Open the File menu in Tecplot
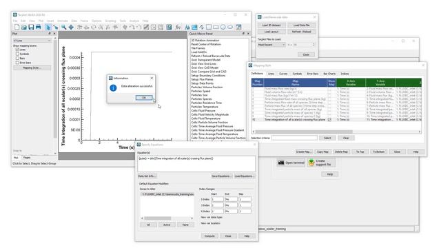Screen dimensions: 441x248 pos(15,21)
